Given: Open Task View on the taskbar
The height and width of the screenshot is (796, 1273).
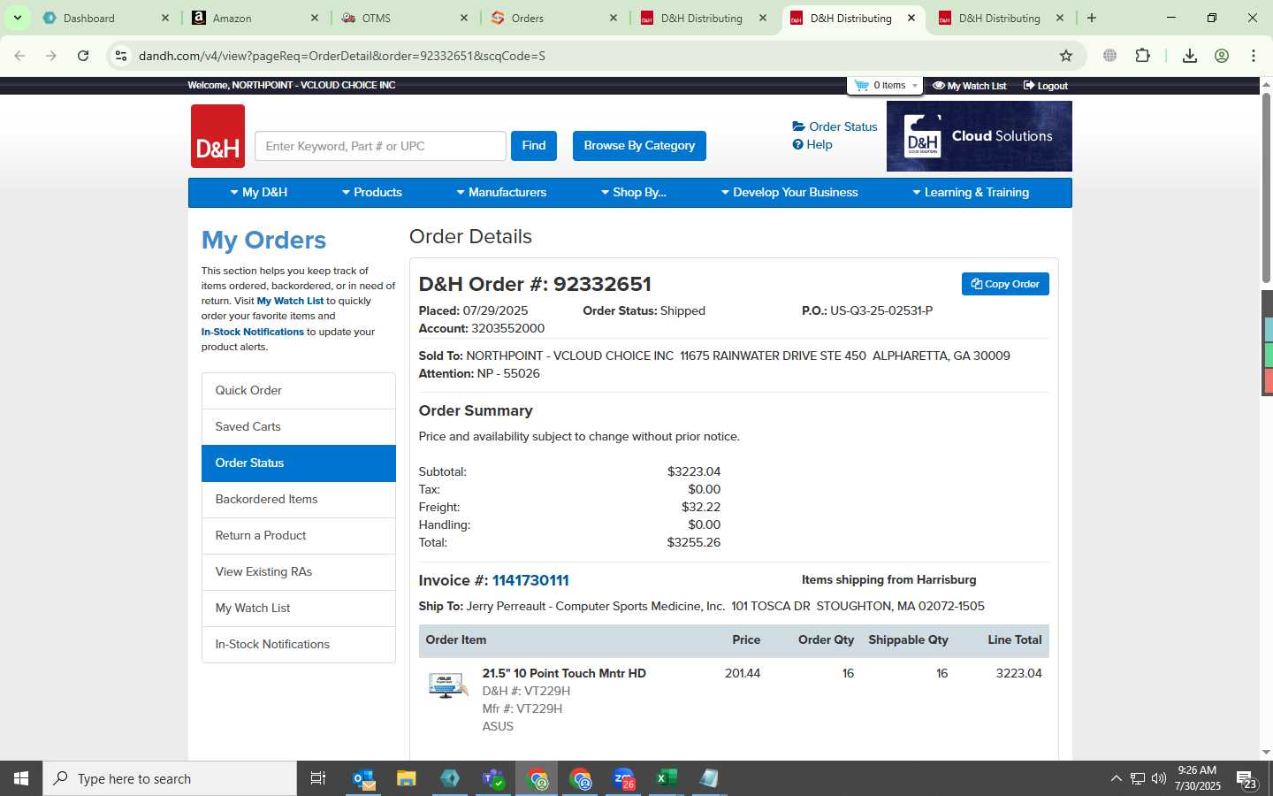Looking at the screenshot, I should [x=318, y=778].
